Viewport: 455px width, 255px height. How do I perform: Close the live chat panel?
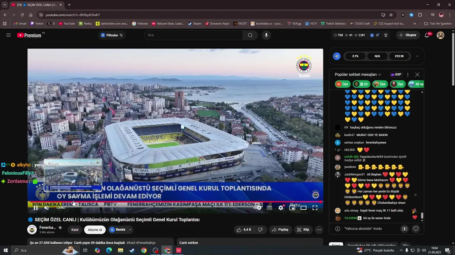point(417,75)
